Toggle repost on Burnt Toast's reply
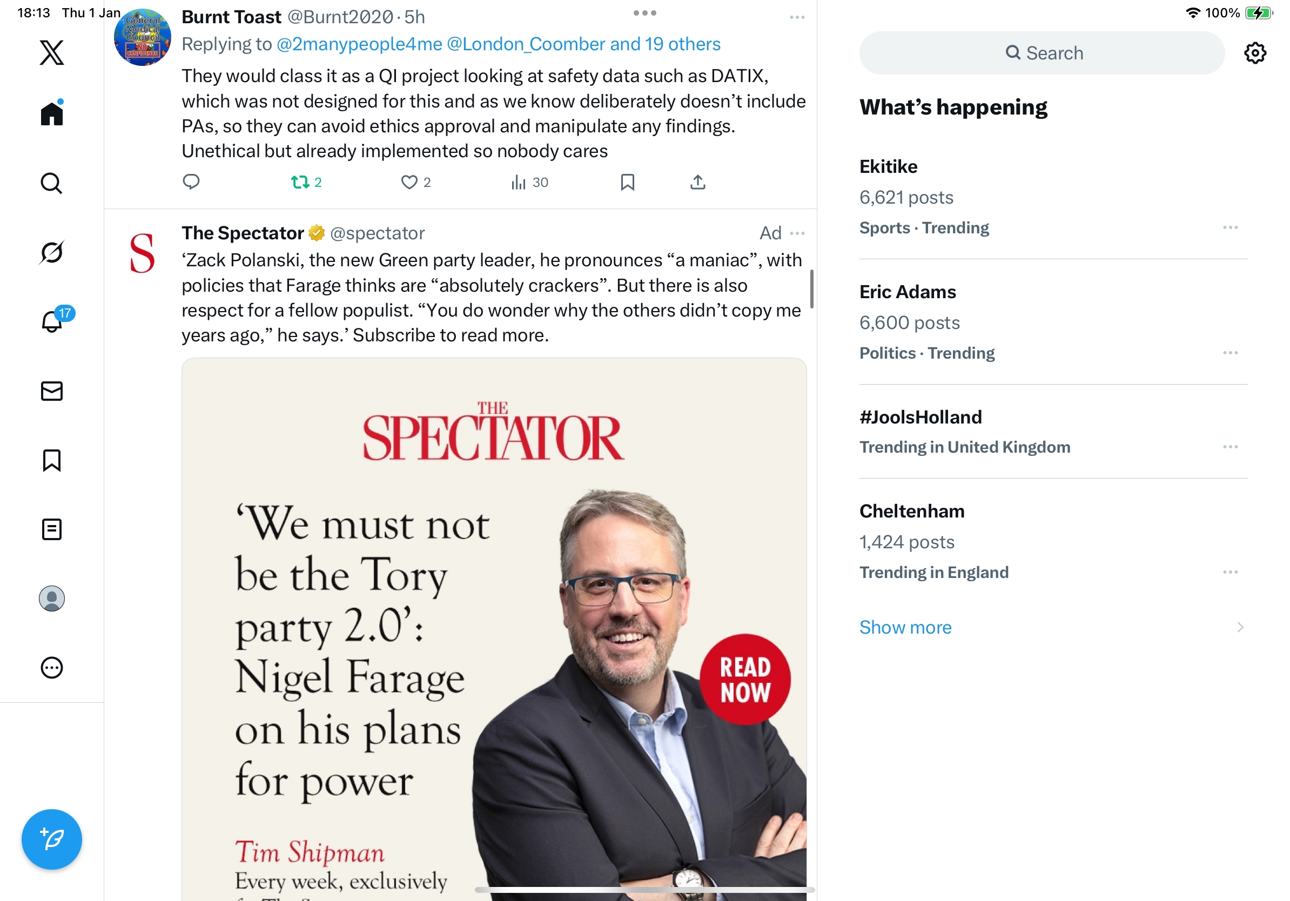This screenshot has height=901, width=1290. pos(300,182)
